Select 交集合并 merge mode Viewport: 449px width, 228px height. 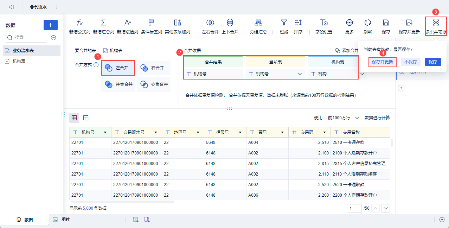point(154,84)
